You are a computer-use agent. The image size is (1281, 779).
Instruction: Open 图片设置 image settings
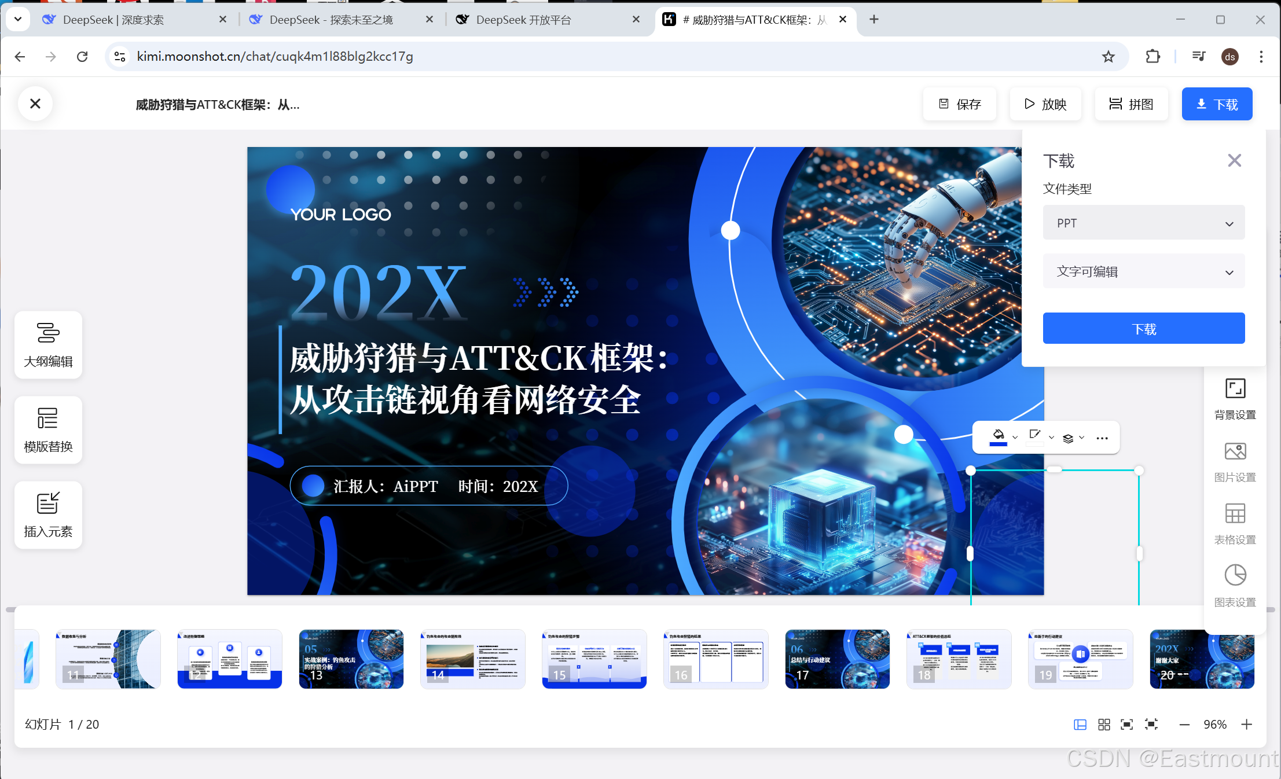point(1235,461)
